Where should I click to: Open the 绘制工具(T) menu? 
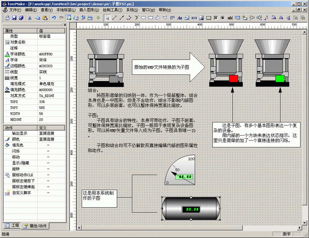(x=112, y=10)
